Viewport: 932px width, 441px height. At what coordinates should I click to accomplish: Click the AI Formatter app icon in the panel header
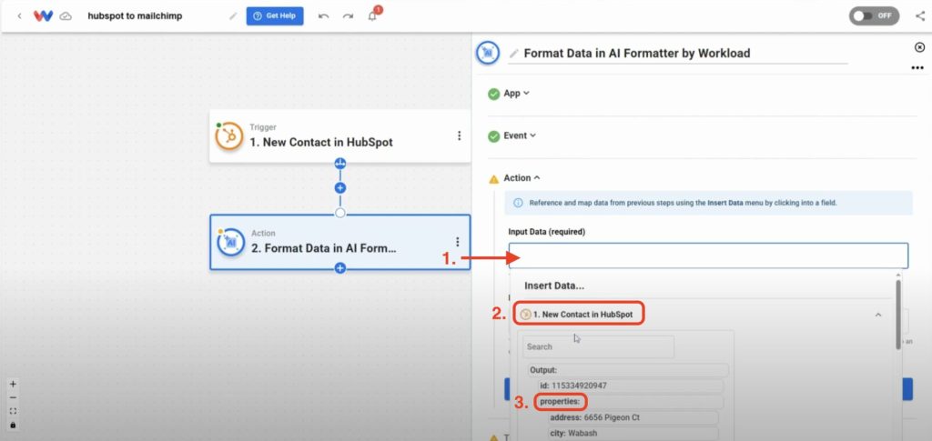pyautogui.click(x=489, y=53)
